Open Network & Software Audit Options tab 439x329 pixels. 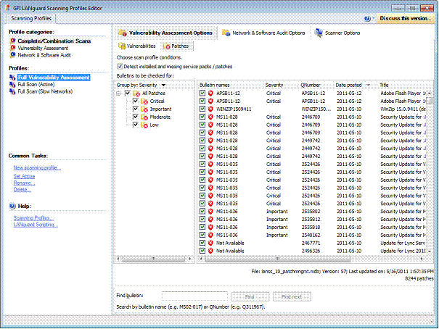pyautogui.click(x=263, y=33)
